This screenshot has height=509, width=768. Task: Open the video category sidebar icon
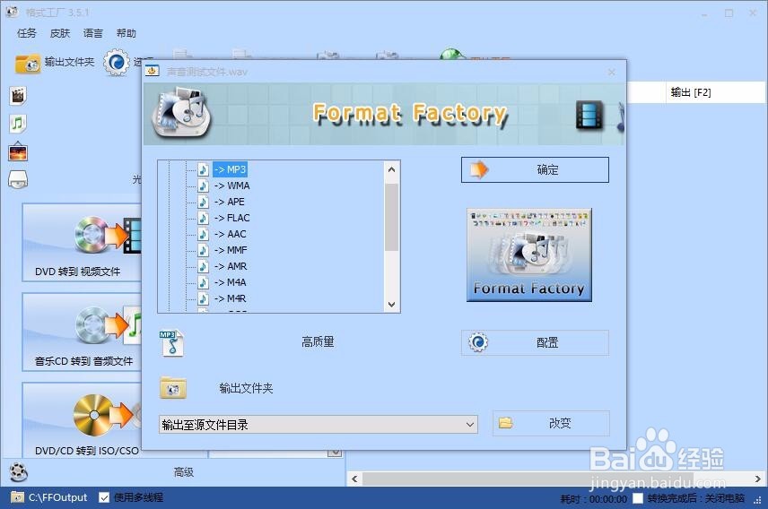[18, 95]
